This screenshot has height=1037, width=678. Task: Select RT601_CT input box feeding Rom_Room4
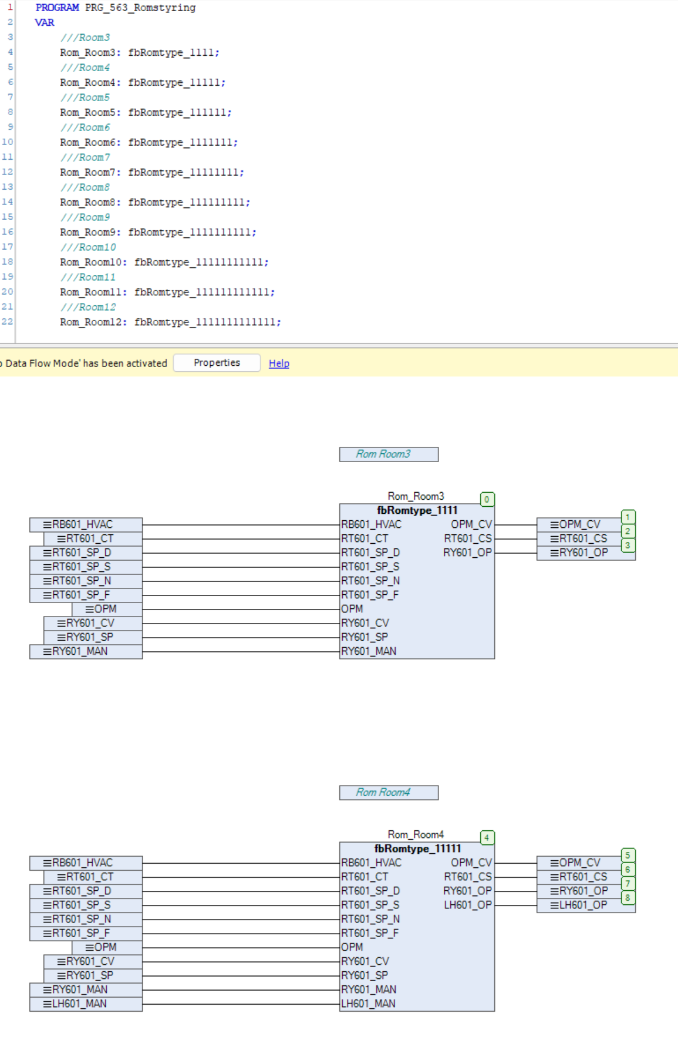point(93,877)
